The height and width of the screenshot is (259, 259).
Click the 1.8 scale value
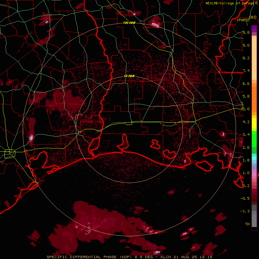tap(246, 160)
